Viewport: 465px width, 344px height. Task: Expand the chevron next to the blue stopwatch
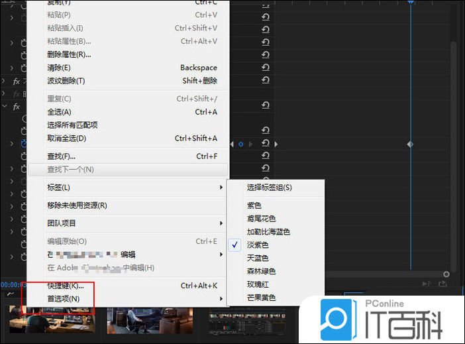[x=11, y=144]
